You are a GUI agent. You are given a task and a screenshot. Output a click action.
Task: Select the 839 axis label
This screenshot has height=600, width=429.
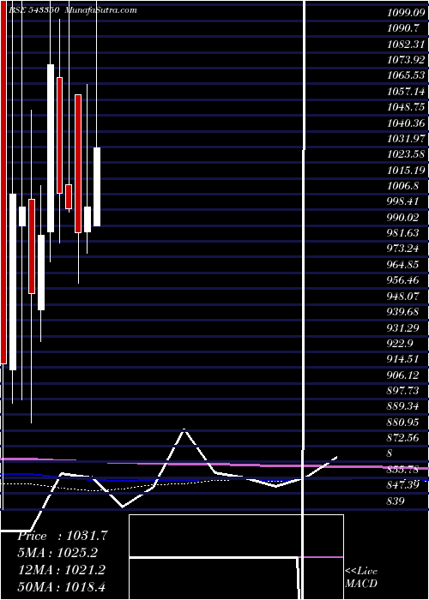click(396, 501)
